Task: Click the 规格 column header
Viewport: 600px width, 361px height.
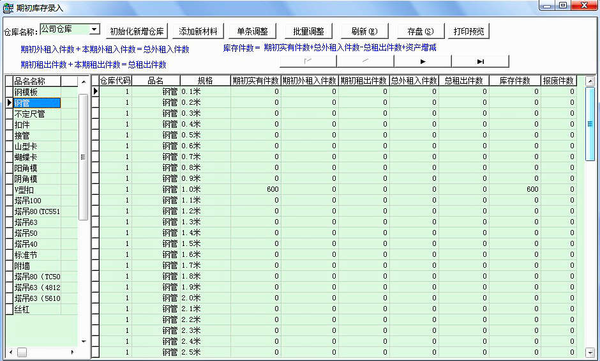Action: 205,81
